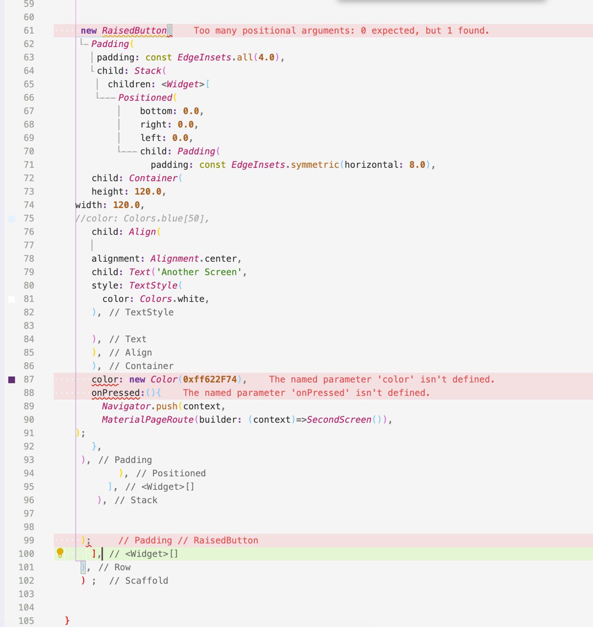
Task: Click line number 87 in the gutter
Action: pos(29,379)
